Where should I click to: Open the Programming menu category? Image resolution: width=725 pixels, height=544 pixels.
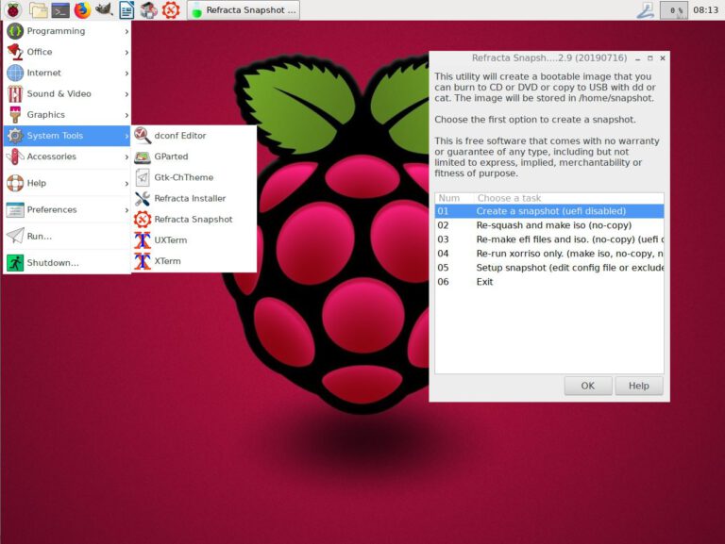tap(68, 31)
